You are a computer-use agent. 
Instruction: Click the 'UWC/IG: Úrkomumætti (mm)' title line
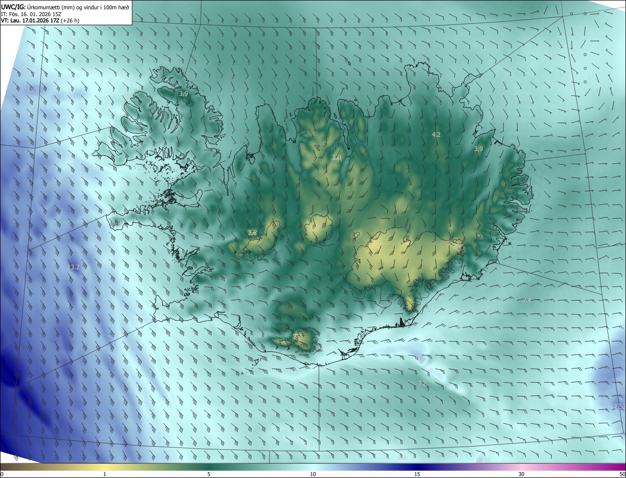[x=65, y=6]
